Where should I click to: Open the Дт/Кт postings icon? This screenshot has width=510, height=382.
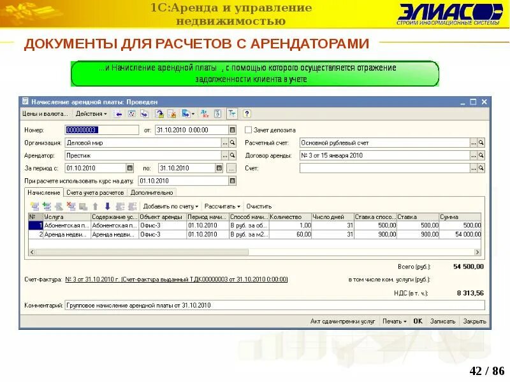tap(205, 114)
